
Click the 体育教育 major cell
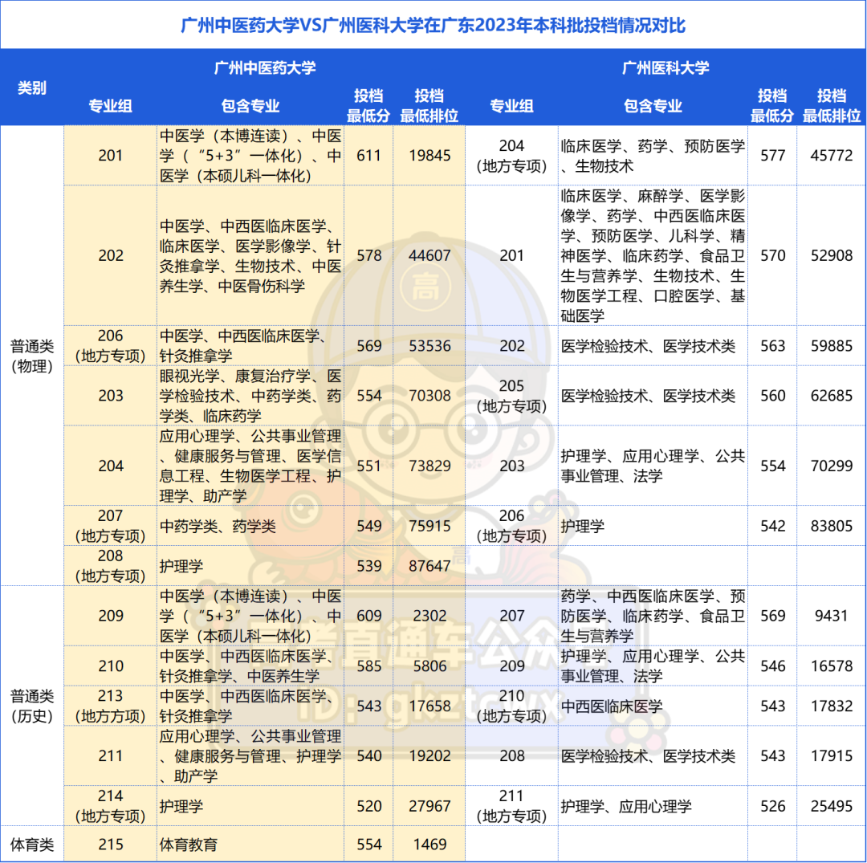[x=186, y=845]
